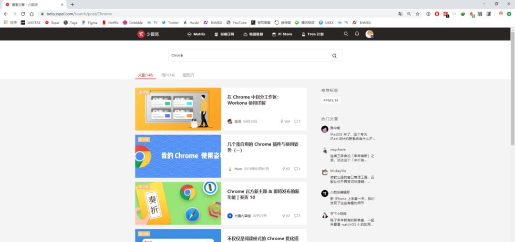The height and width of the screenshot is (242, 515).
Task: Click author name Hum
Action: (238, 169)
